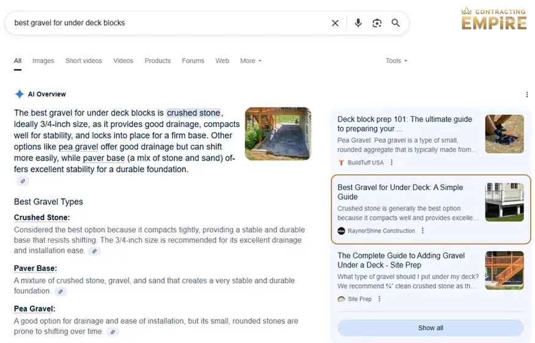
Task: Click source link icon after Crushed Stone description
Action: (95, 251)
